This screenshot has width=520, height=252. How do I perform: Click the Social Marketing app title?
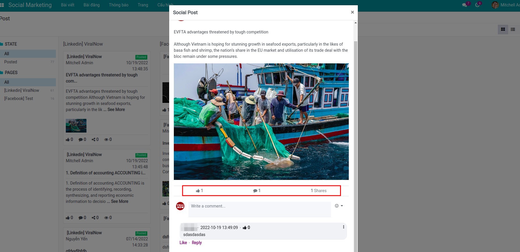pyautogui.click(x=30, y=5)
